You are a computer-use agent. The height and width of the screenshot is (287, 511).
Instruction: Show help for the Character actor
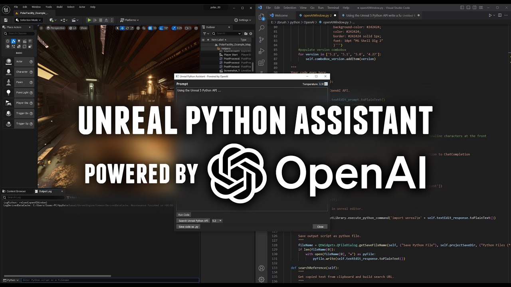pos(31,72)
